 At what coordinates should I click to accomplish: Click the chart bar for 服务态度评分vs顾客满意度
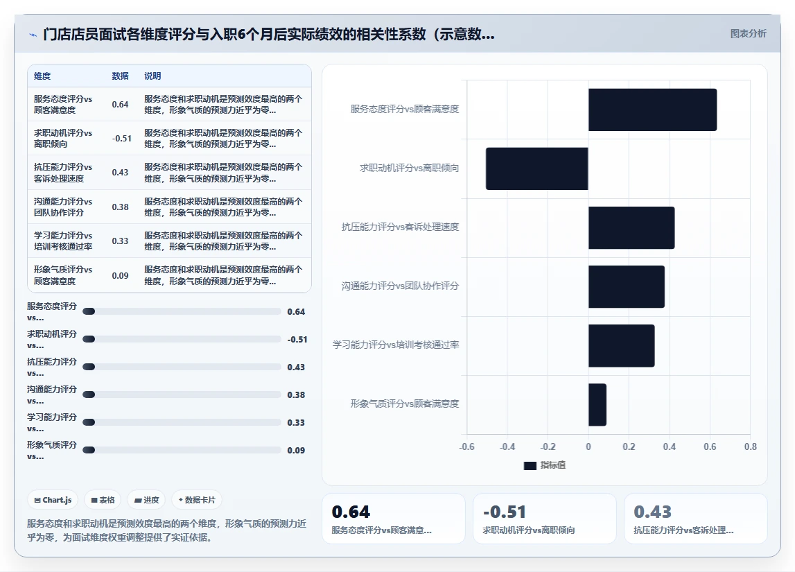coord(652,110)
